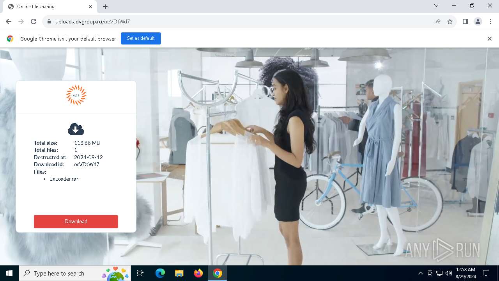
Task: Click the forward navigation arrow
Action: pyautogui.click(x=21, y=21)
